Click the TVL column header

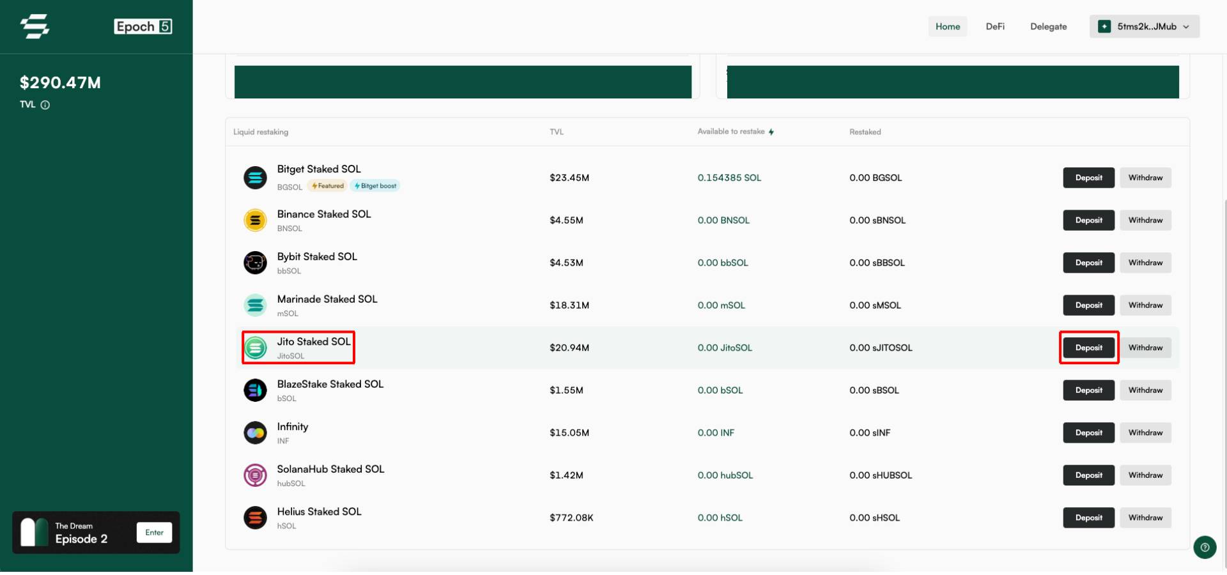557,132
